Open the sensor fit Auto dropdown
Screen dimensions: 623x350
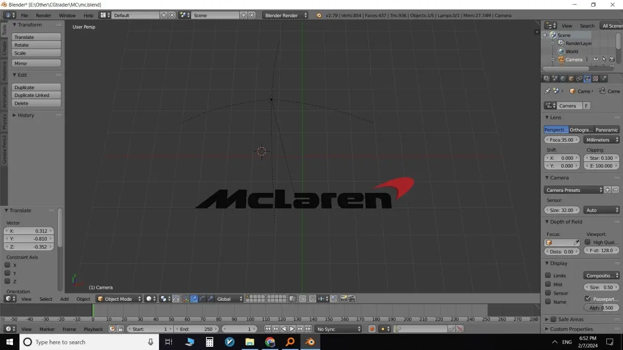(602, 210)
